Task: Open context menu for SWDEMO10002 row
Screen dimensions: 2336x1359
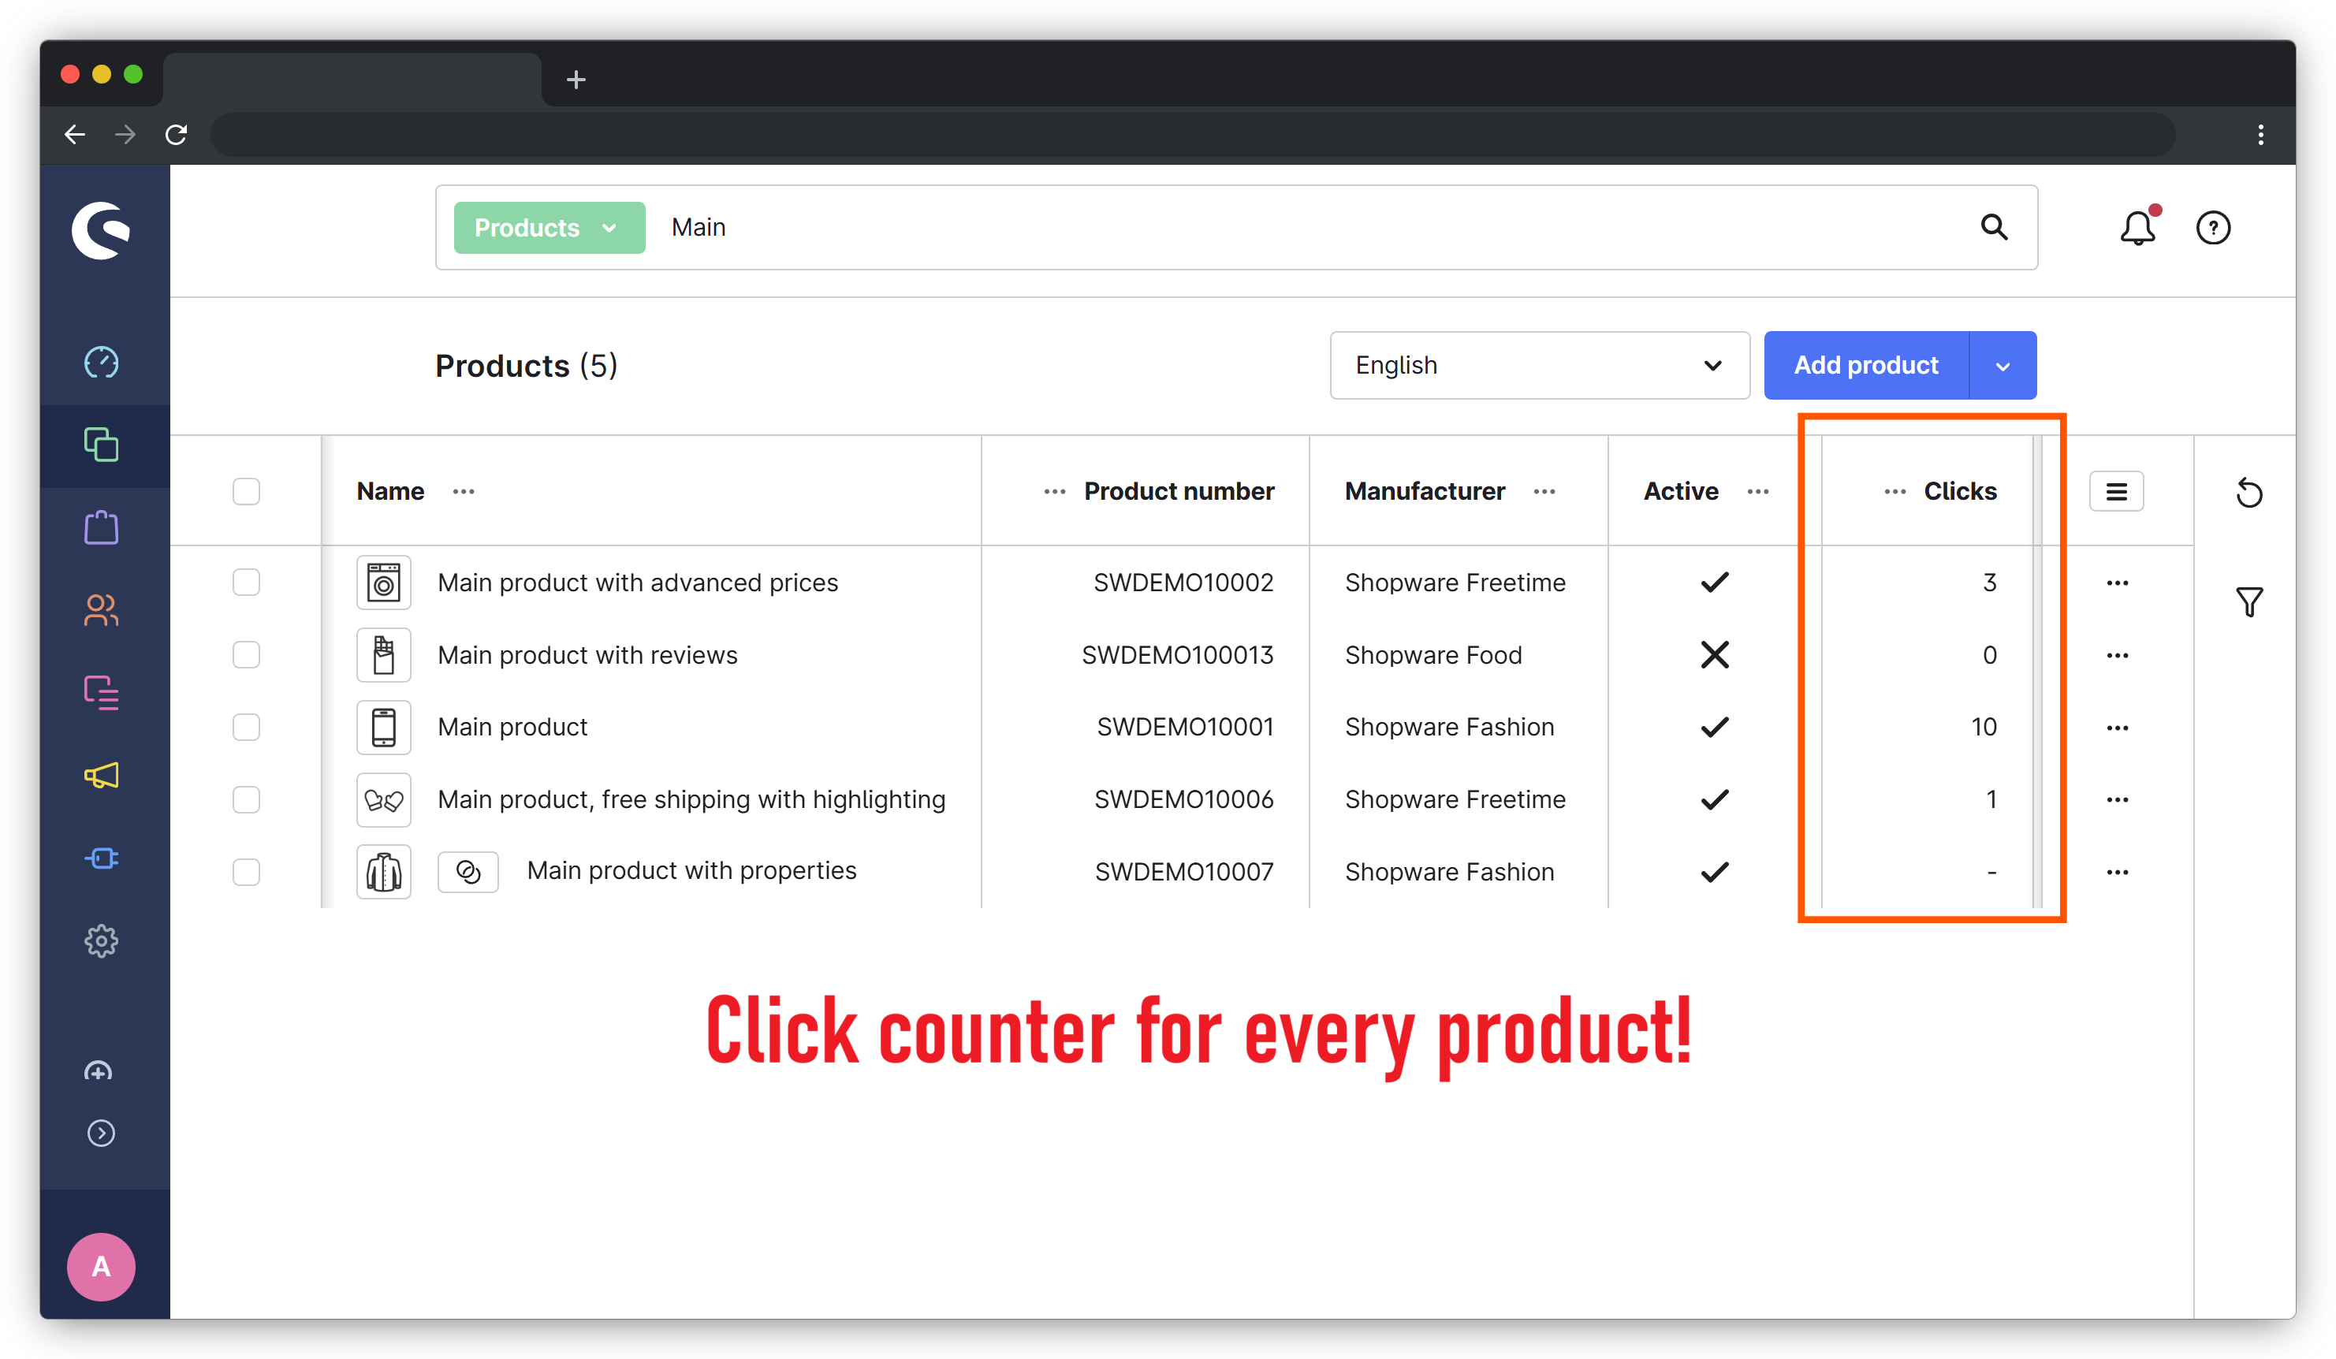Action: click(x=2118, y=583)
